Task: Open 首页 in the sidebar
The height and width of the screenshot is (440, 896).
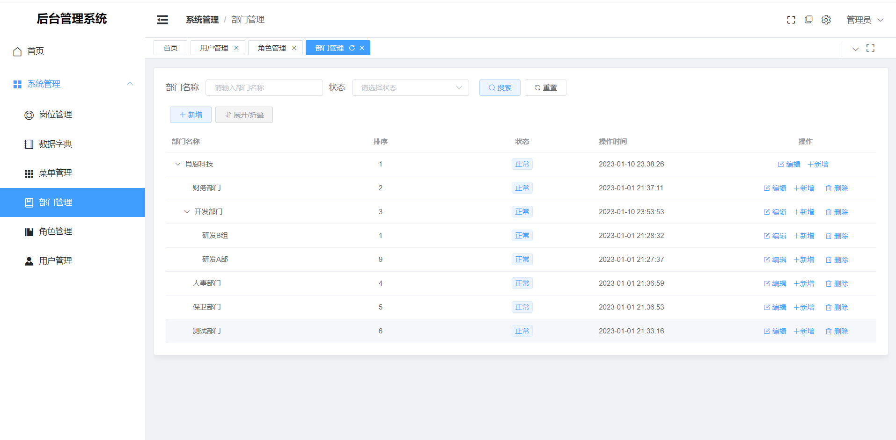Action: click(x=73, y=51)
